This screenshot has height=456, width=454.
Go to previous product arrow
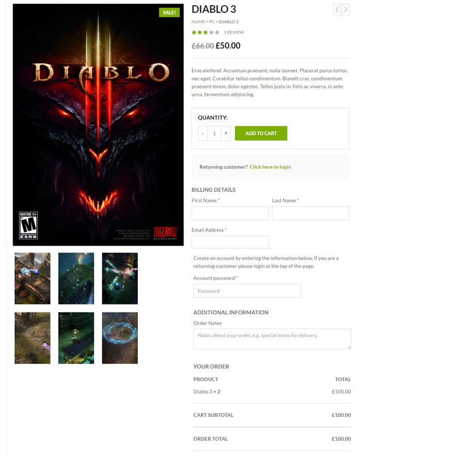(337, 10)
